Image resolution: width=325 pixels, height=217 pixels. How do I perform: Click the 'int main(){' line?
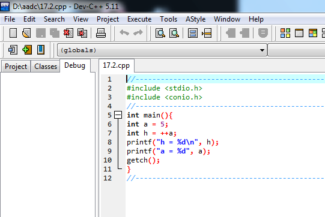[x=150, y=115]
